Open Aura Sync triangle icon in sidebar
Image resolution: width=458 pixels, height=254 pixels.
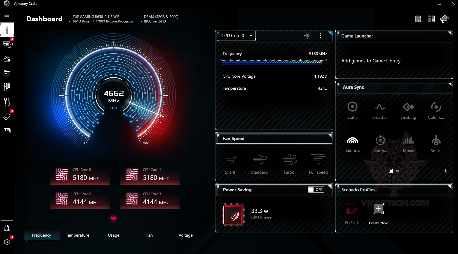click(x=7, y=59)
